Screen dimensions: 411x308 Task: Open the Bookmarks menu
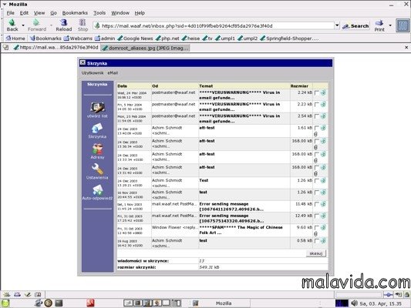coord(75,13)
